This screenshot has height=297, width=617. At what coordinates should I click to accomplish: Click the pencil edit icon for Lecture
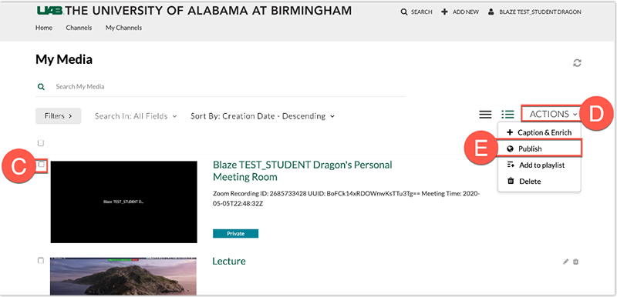[x=565, y=262]
